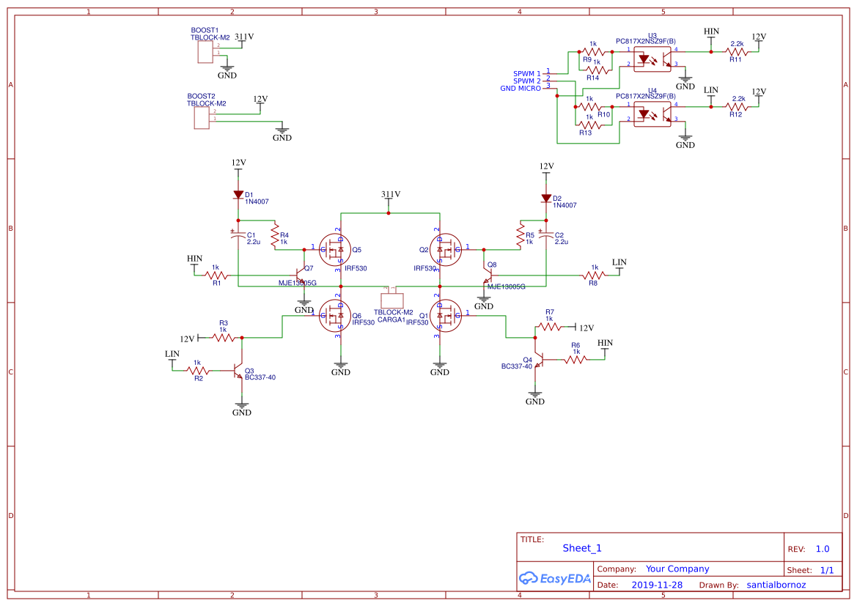
Task: Click the "SPWM 2" pin label
Action: coord(527,81)
